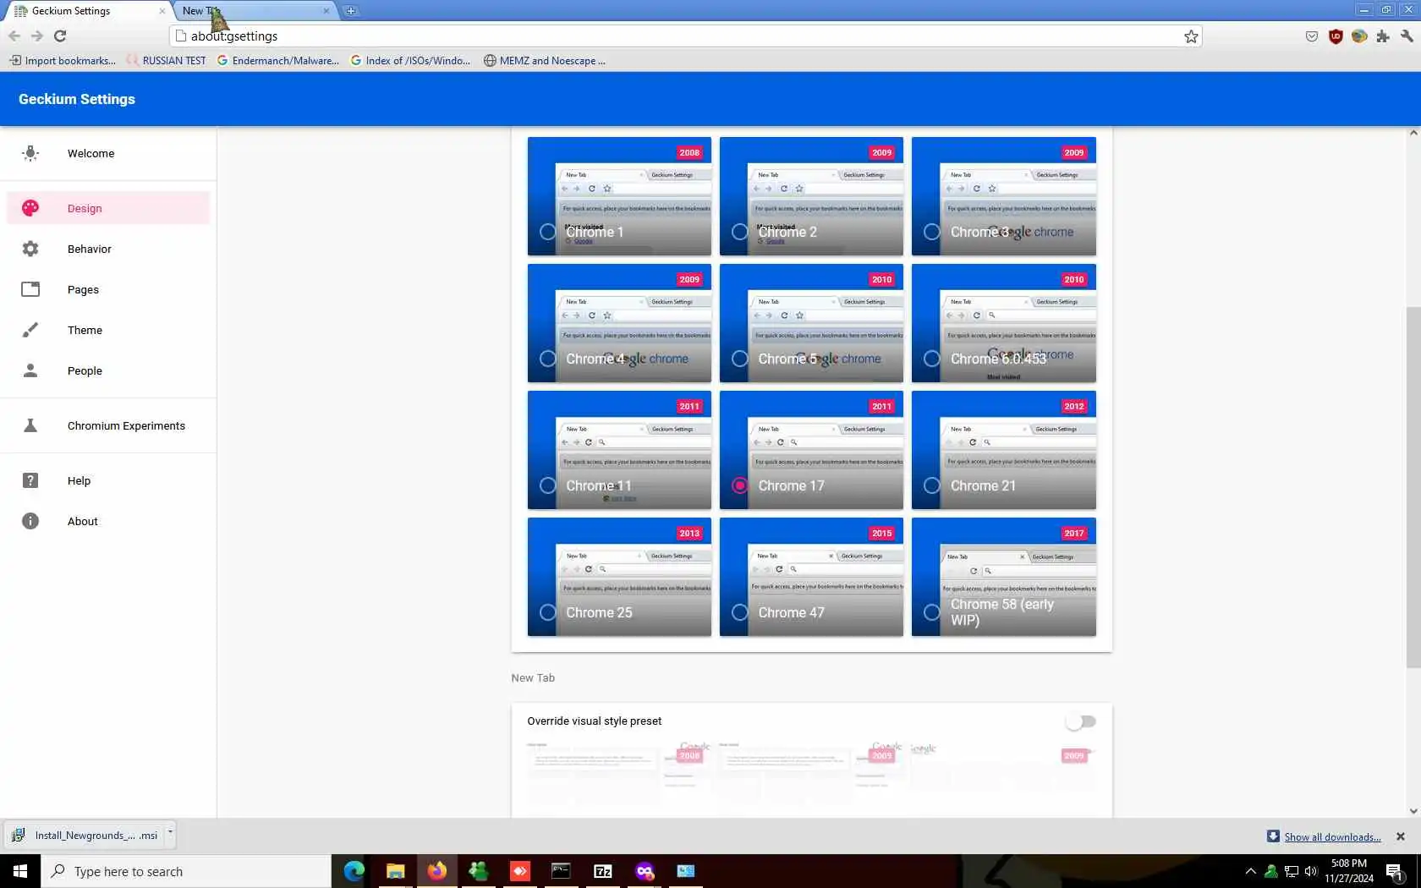Screen dimensions: 1421x888
Task: Close the New Tab tab
Action: click(x=326, y=11)
